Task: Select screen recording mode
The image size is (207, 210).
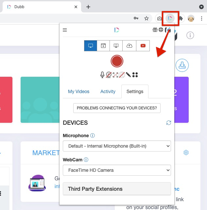Action: 91,46
